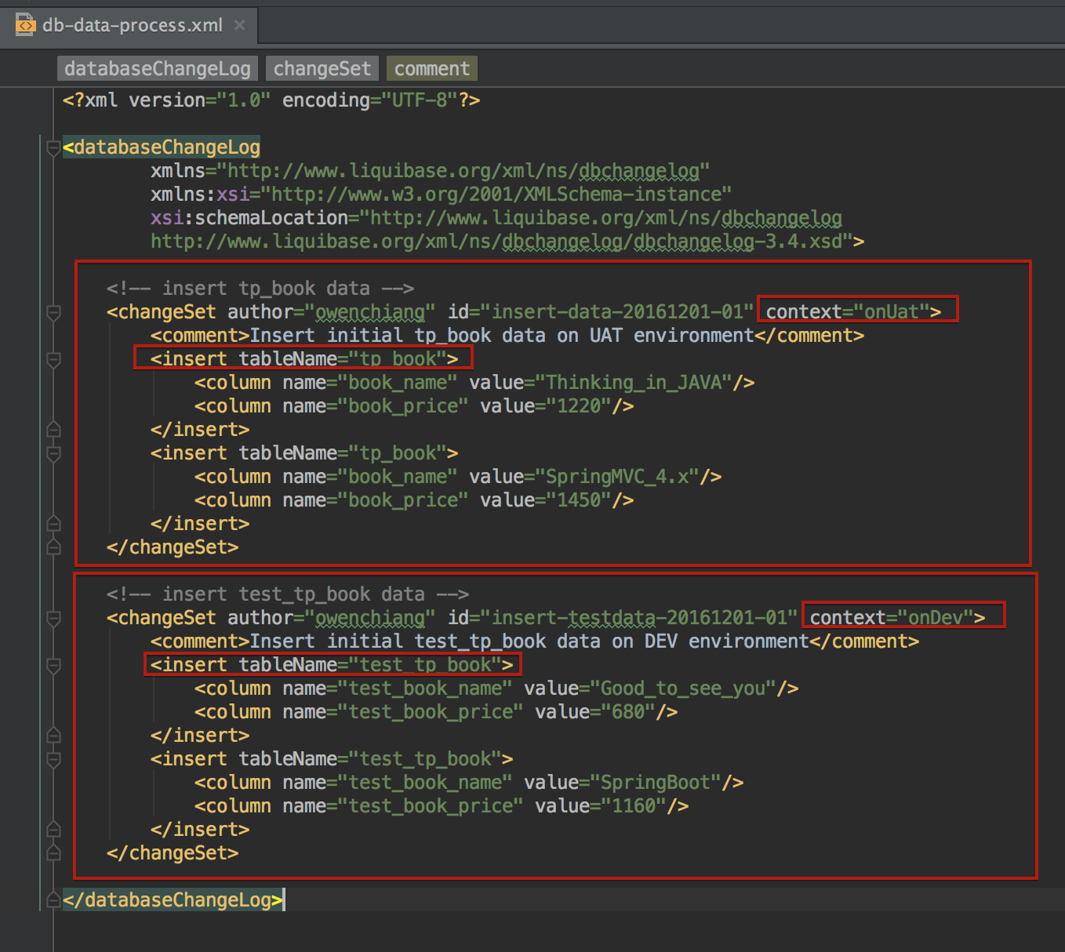Collapse the Thinking_in_JAVA insert block
This screenshot has width=1065, height=952.
[53, 360]
